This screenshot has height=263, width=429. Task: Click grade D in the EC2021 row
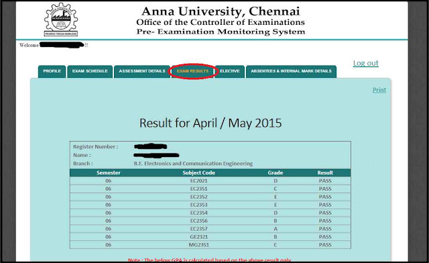(275, 181)
